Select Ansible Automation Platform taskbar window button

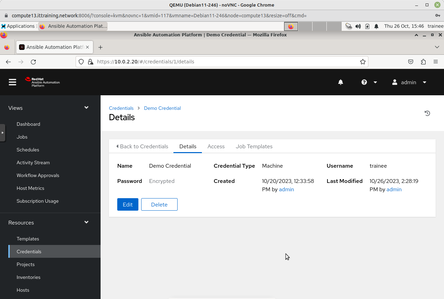pyautogui.click(x=73, y=26)
